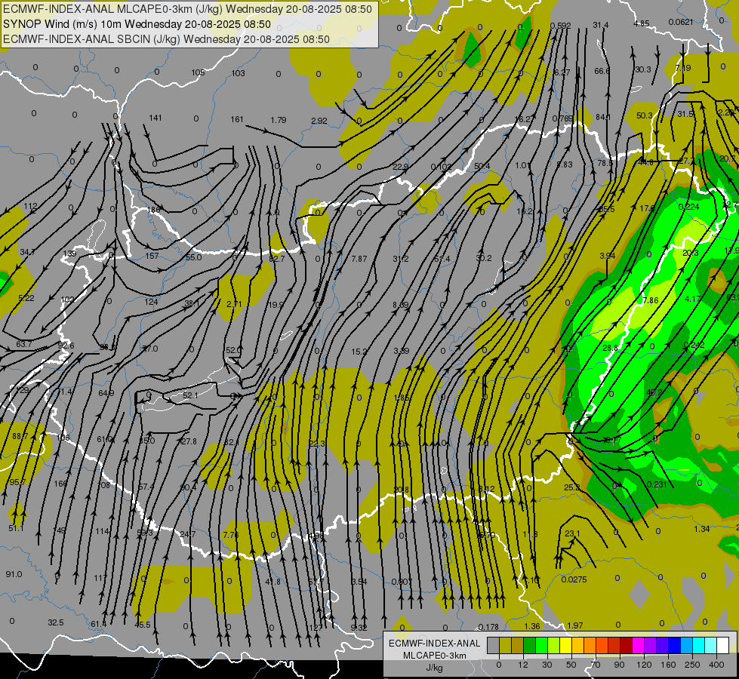The height and width of the screenshot is (679, 739).
Task: Click the amber swatch right of tick 50
Action: pos(577,645)
